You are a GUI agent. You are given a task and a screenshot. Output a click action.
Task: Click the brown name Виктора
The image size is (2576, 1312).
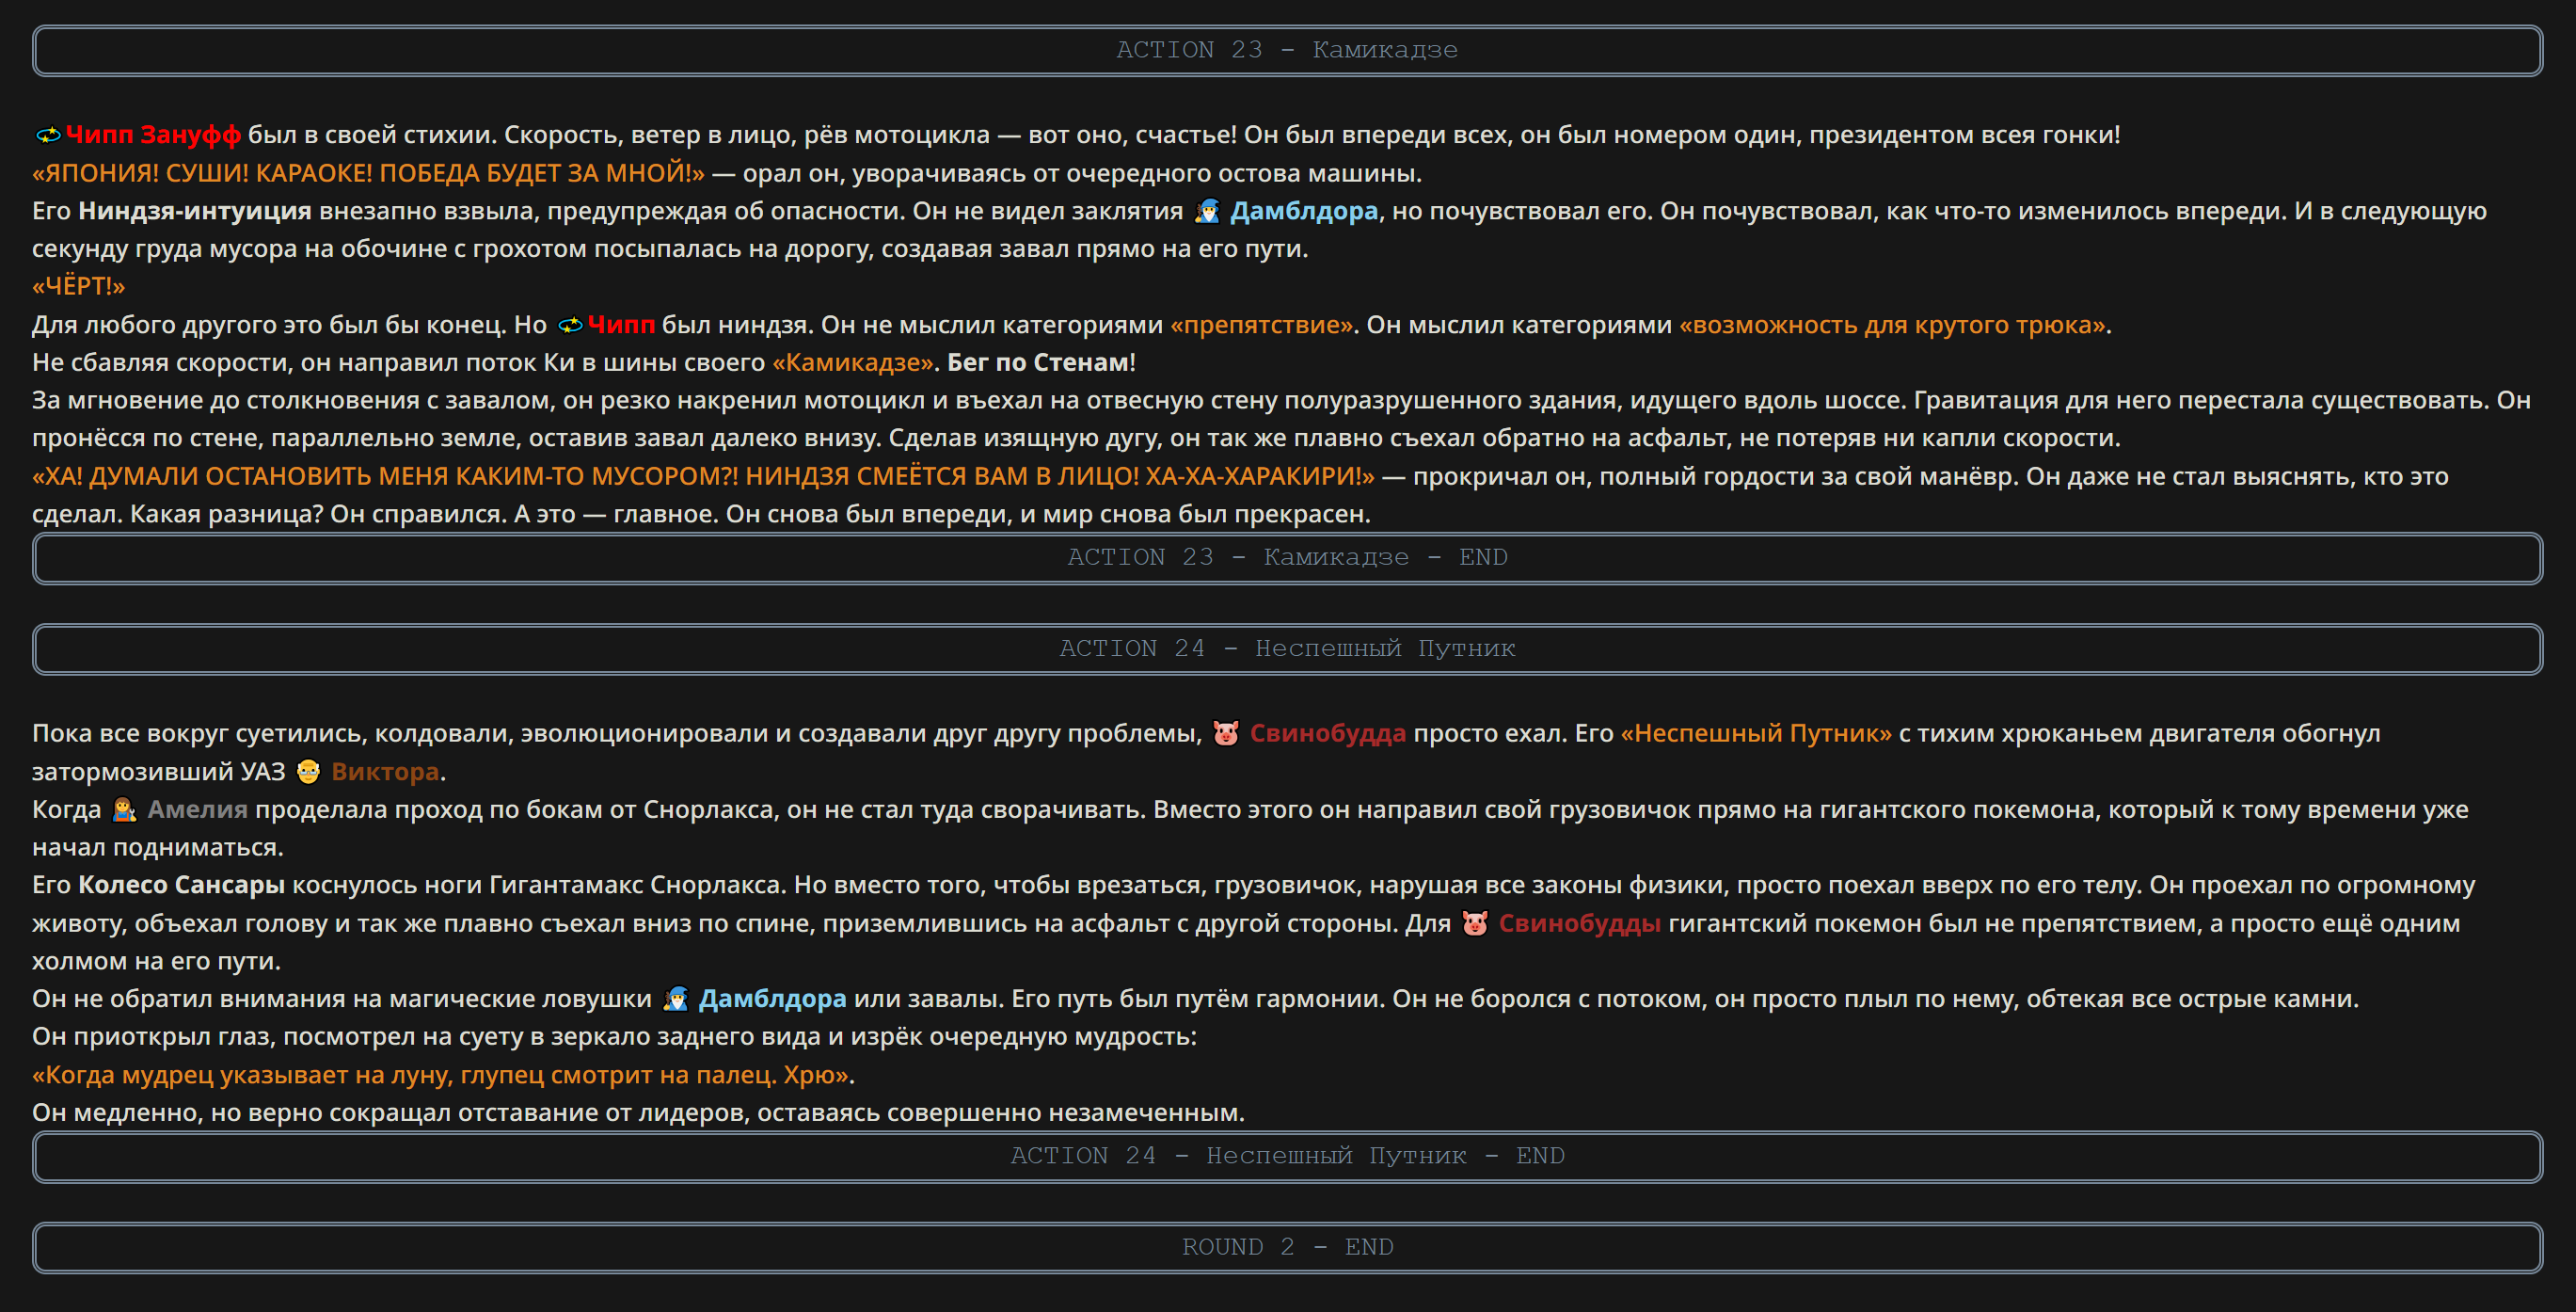tap(385, 771)
